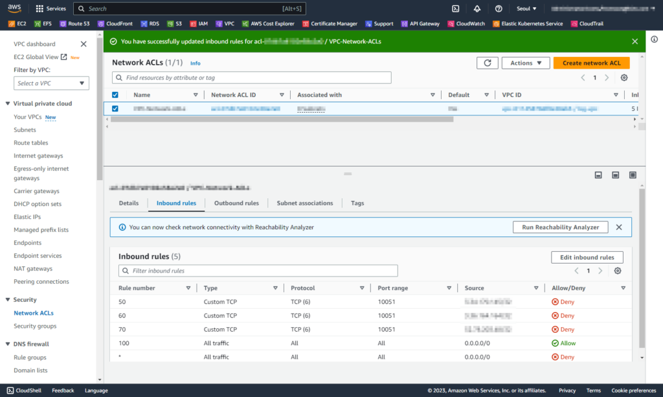This screenshot has height=397, width=663.
Task: Open S3 from the favorites bar
Action: pyautogui.click(x=174, y=24)
